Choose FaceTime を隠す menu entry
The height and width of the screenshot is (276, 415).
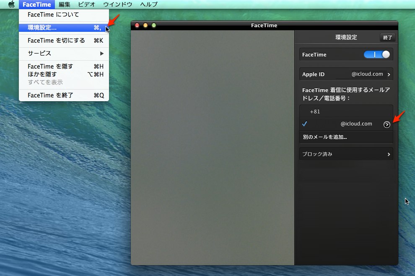click(64, 66)
